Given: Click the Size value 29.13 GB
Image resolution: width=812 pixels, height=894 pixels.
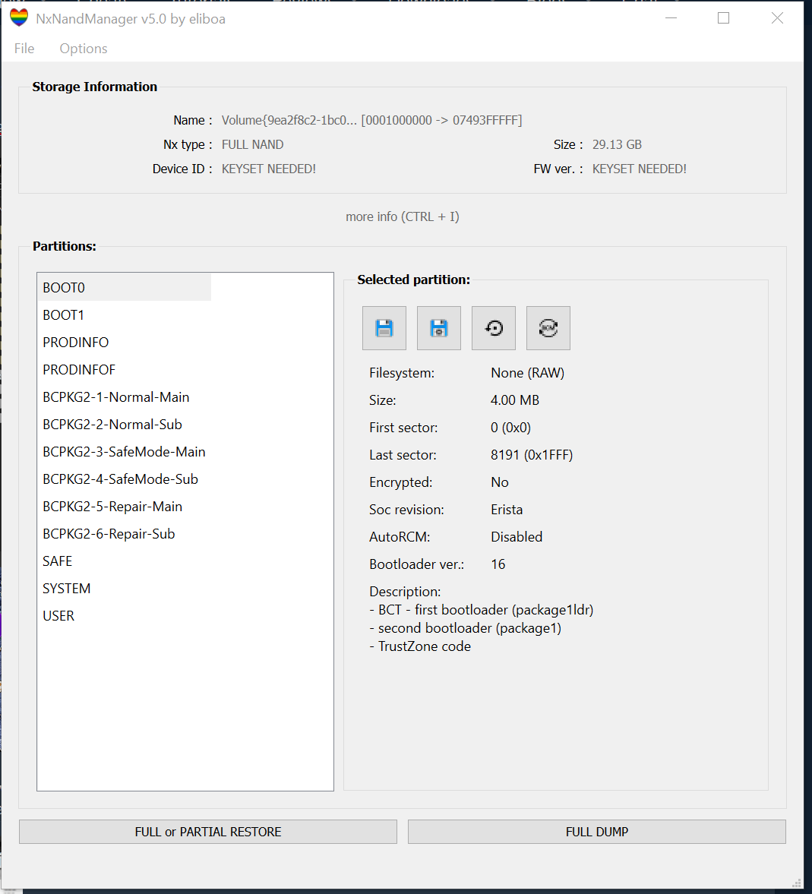Looking at the screenshot, I should point(617,145).
